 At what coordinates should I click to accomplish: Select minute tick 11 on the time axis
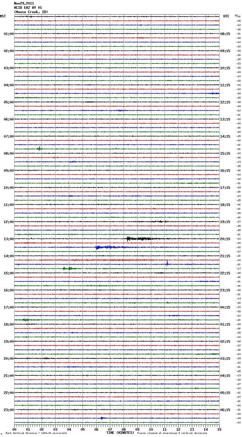165,429
